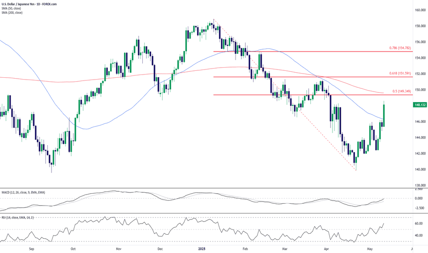Click the current price tag 148.132
428x253 pixels.
(x=420, y=105)
